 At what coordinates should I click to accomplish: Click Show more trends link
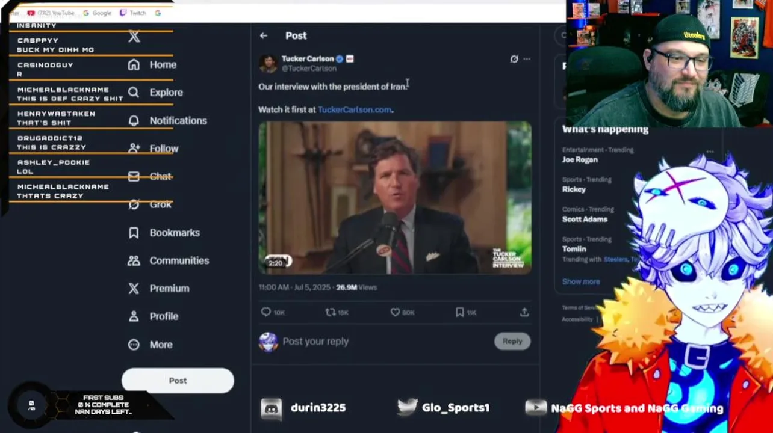pos(581,281)
